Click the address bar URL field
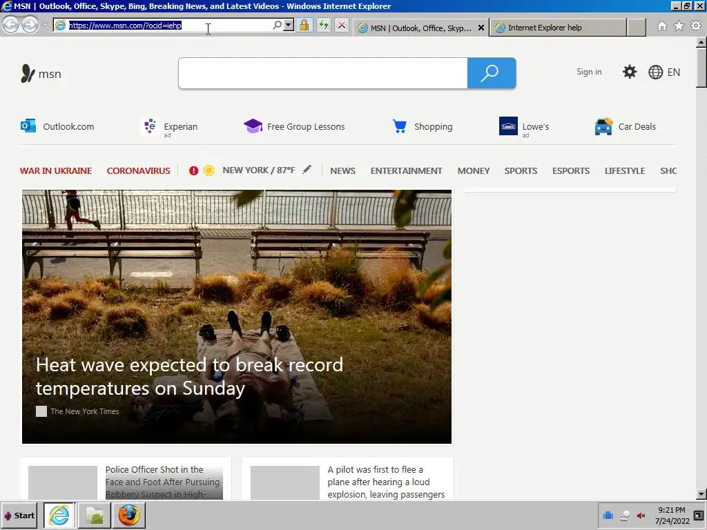Screen dimensions: 707x530 (x=162, y=26)
